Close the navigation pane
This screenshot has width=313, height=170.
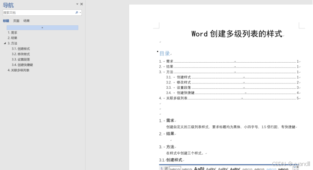click(x=81, y=4)
